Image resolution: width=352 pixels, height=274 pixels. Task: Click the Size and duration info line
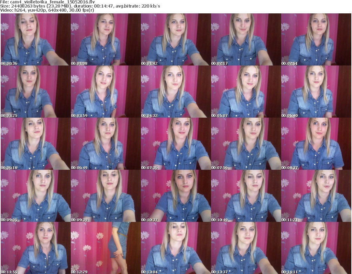80,6
